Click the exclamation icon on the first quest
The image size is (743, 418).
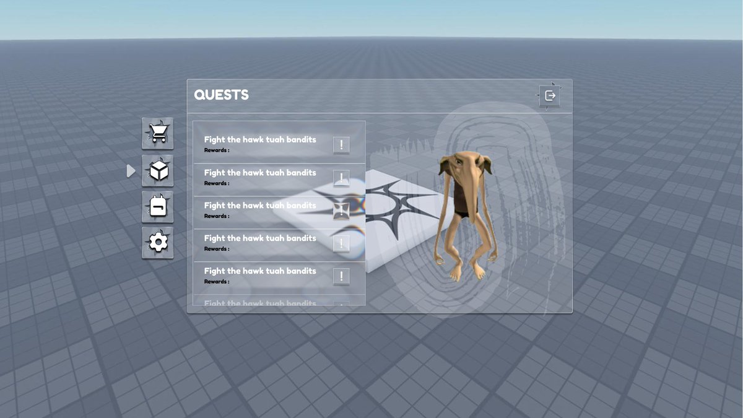coord(342,144)
